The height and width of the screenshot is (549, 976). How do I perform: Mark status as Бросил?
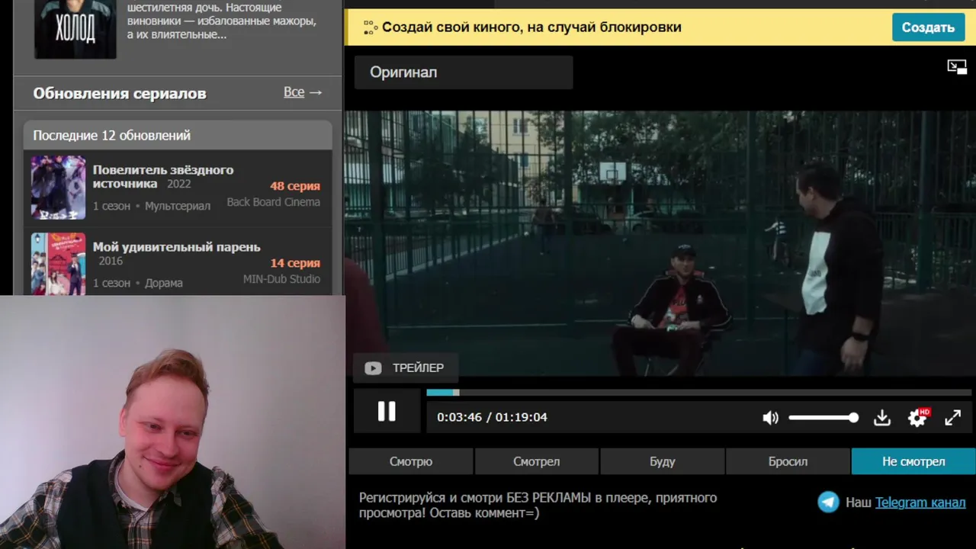point(788,461)
